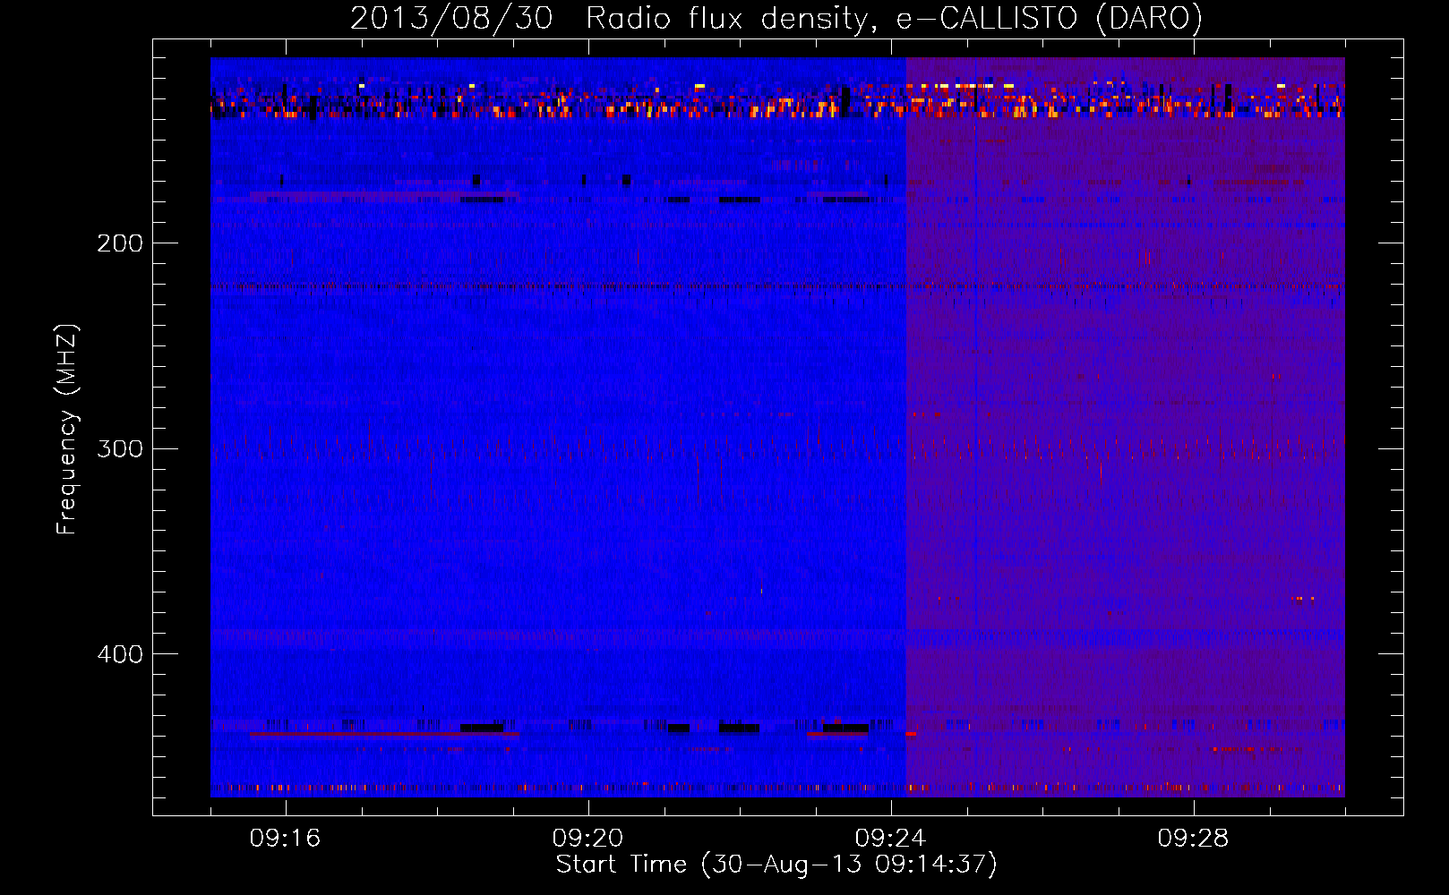Image resolution: width=1449 pixels, height=895 pixels.
Task: Click the 09:20 time tick label
Action: pos(587,839)
